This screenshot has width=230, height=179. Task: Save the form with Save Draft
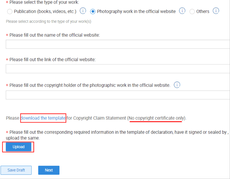(x=16, y=170)
